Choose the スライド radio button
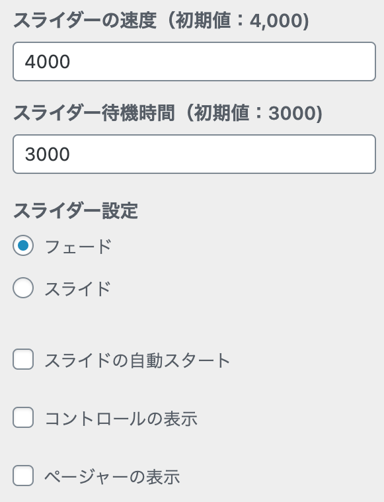The width and height of the screenshot is (384, 502). tap(23, 288)
